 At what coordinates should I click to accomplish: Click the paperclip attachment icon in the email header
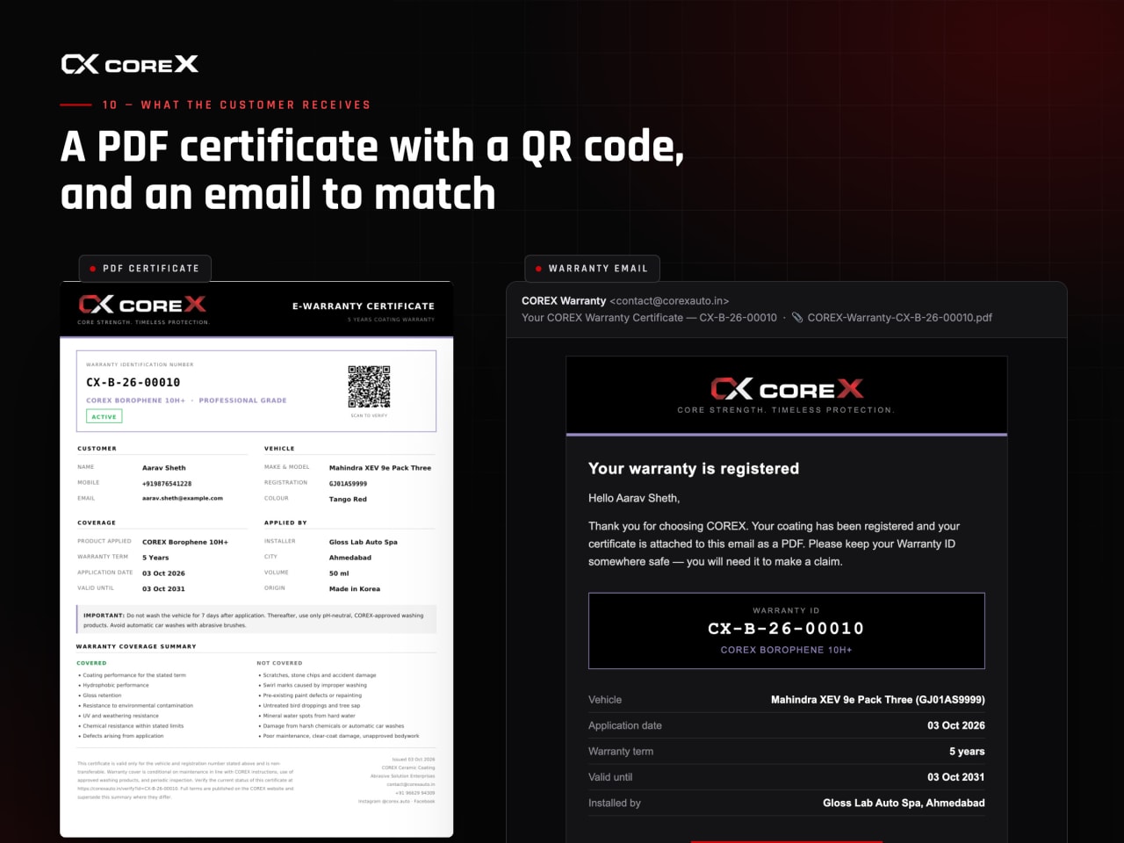[797, 318]
